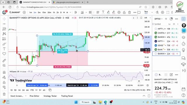Select NIFTY_ row in watchlist
Viewport: 187px width, 105px height.
click(166, 29)
